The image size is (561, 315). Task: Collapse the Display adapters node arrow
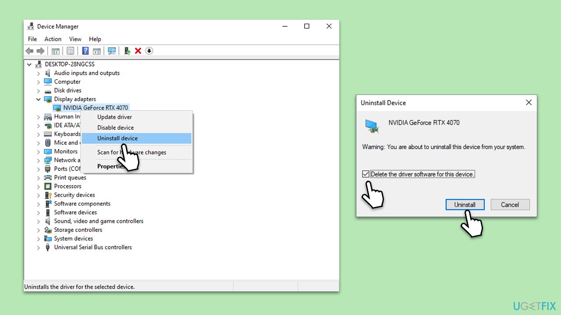pyautogui.click(x=39, y=99)
